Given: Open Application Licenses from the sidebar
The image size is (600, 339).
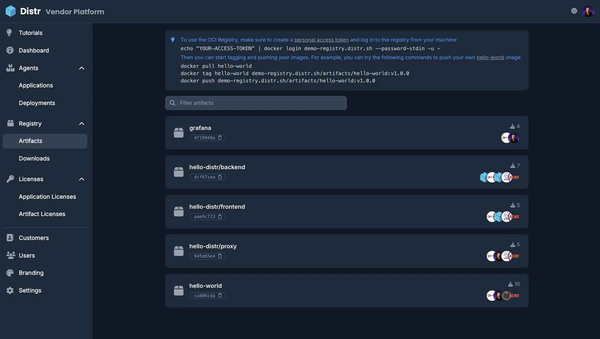Looking at the screenshot, I should click(x=47, y=197).
